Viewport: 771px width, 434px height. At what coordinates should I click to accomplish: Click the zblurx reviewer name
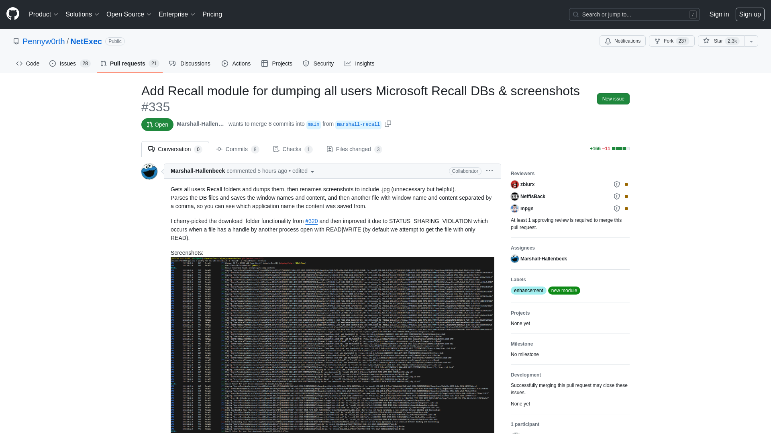[x=528, y=184]
